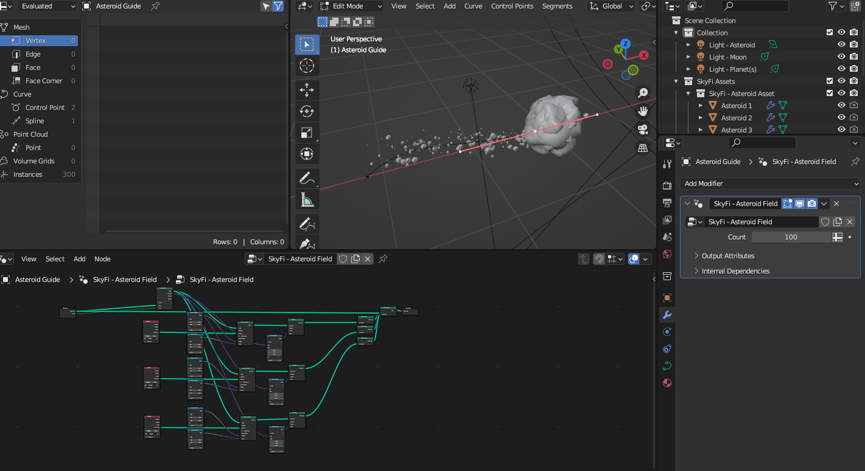The image size is (865, 471).
Task: Select Instances row in spreadsheet
Action: click(x=40, y=174)
